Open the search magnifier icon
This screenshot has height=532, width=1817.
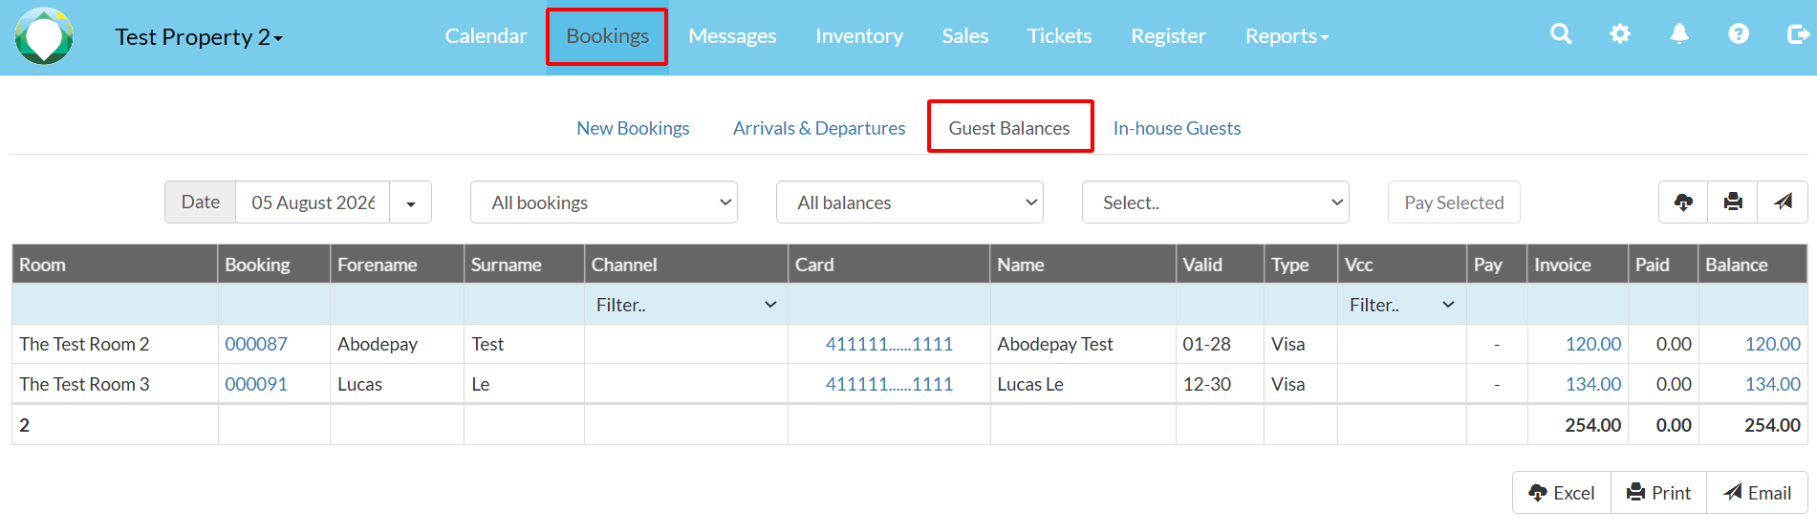click(x=1561, y=34)
